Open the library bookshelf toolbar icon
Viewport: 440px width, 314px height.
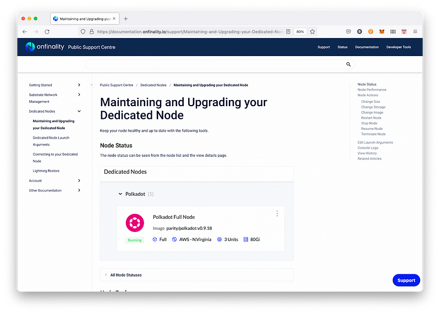point(393,32)
